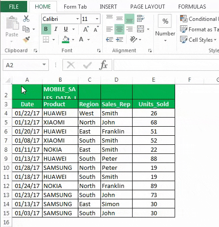Image resolution: width=219 pixels, height=227 pixels.
Task: Click the Number group button label
Action: [x=165, y=34]
